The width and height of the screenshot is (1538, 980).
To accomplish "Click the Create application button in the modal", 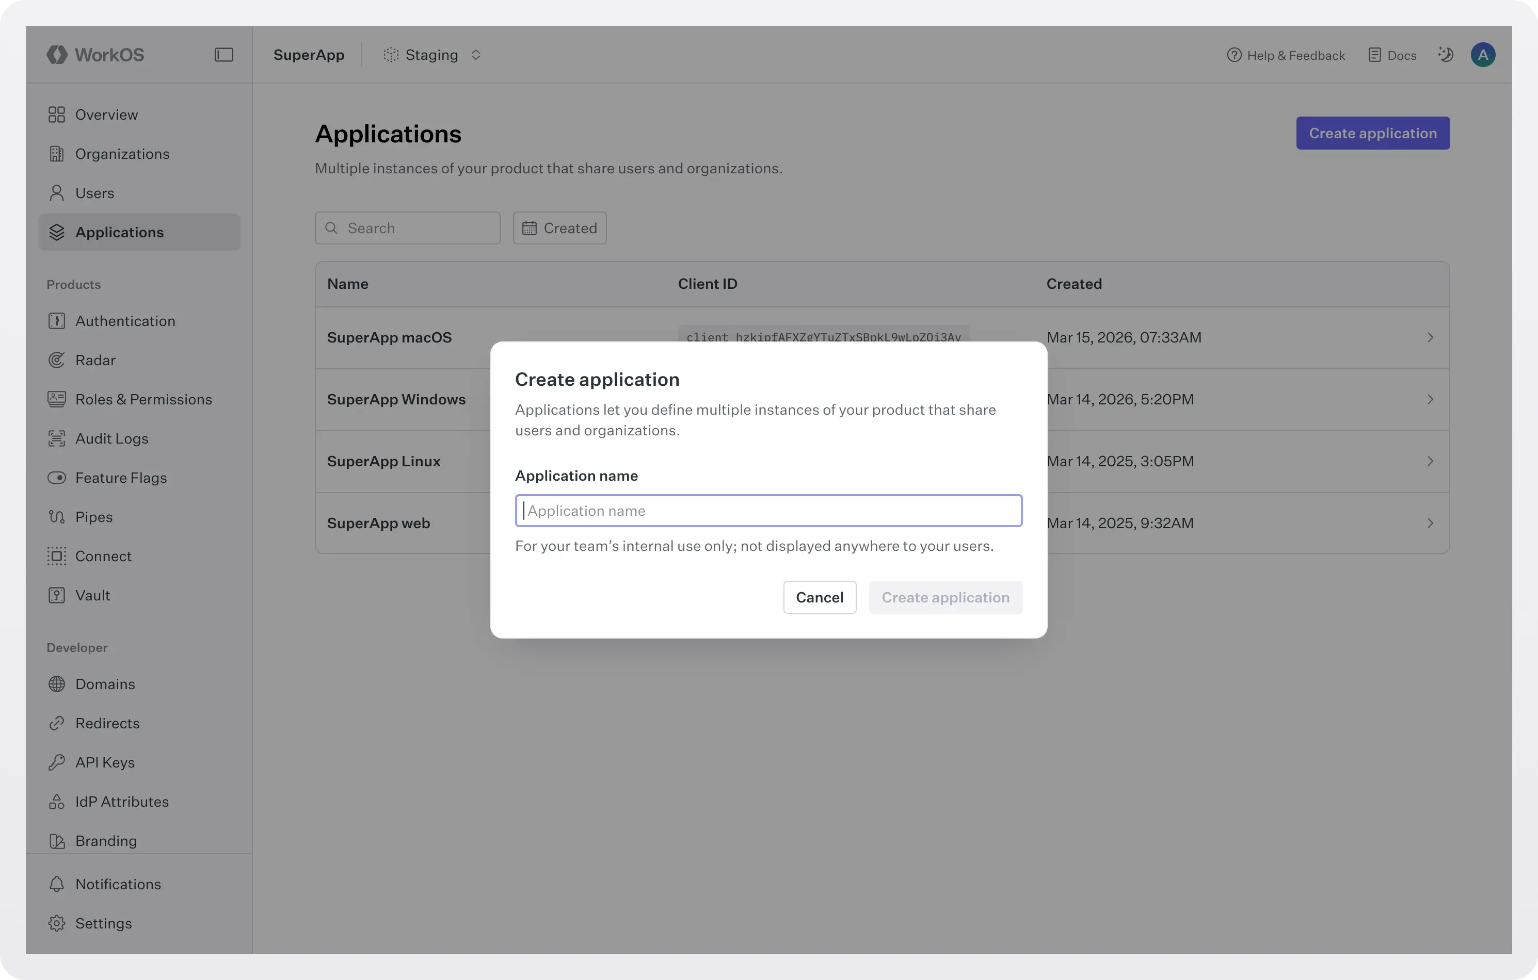I will [946, 597].
